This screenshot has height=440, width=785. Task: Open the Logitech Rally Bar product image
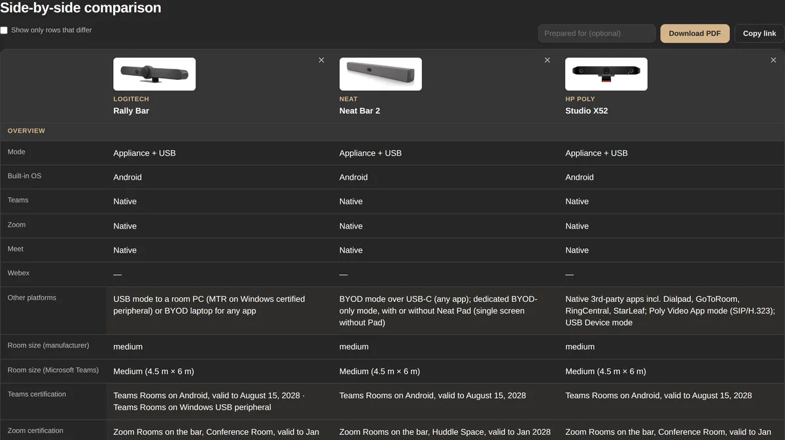click(154, 74)
